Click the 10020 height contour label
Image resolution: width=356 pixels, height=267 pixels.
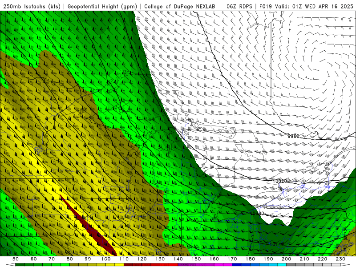(x=280, y=181)
